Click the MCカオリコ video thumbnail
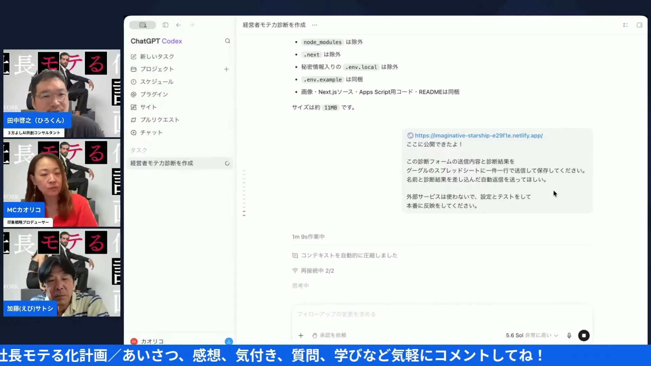 [62, 183]
